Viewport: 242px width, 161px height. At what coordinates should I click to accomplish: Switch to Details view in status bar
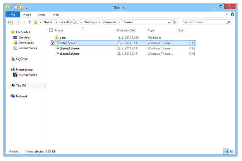click(226, 151)
